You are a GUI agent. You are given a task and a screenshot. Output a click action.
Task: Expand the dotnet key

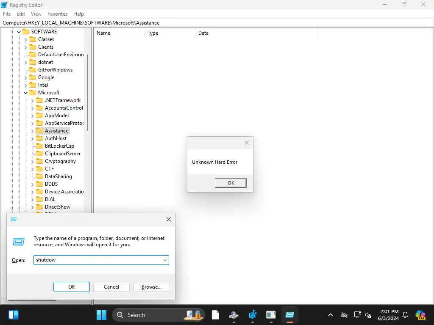(x=25, y=63)
